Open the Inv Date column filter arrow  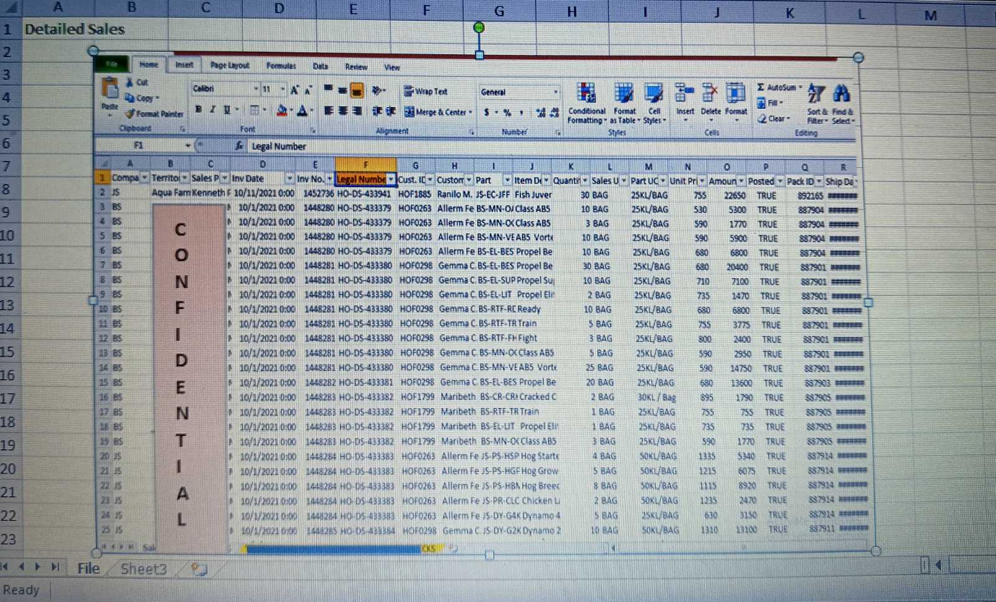pyautogui.click(x=289, y=179)
